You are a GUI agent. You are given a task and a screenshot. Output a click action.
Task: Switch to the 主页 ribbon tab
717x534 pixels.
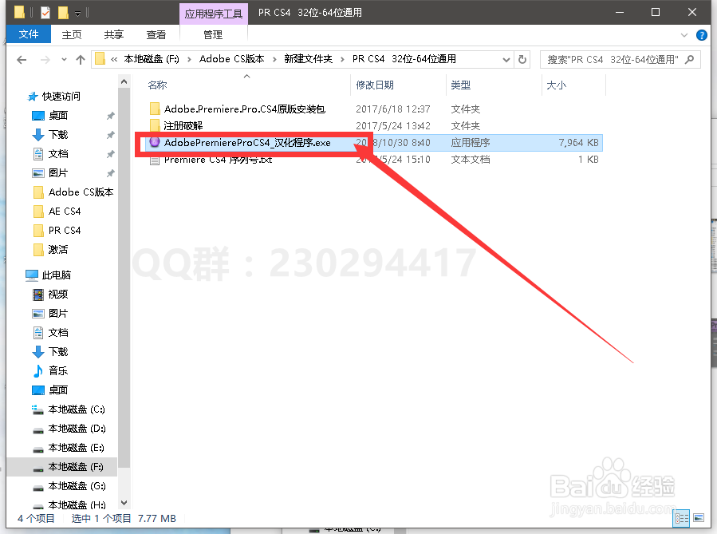click(72, 35)
